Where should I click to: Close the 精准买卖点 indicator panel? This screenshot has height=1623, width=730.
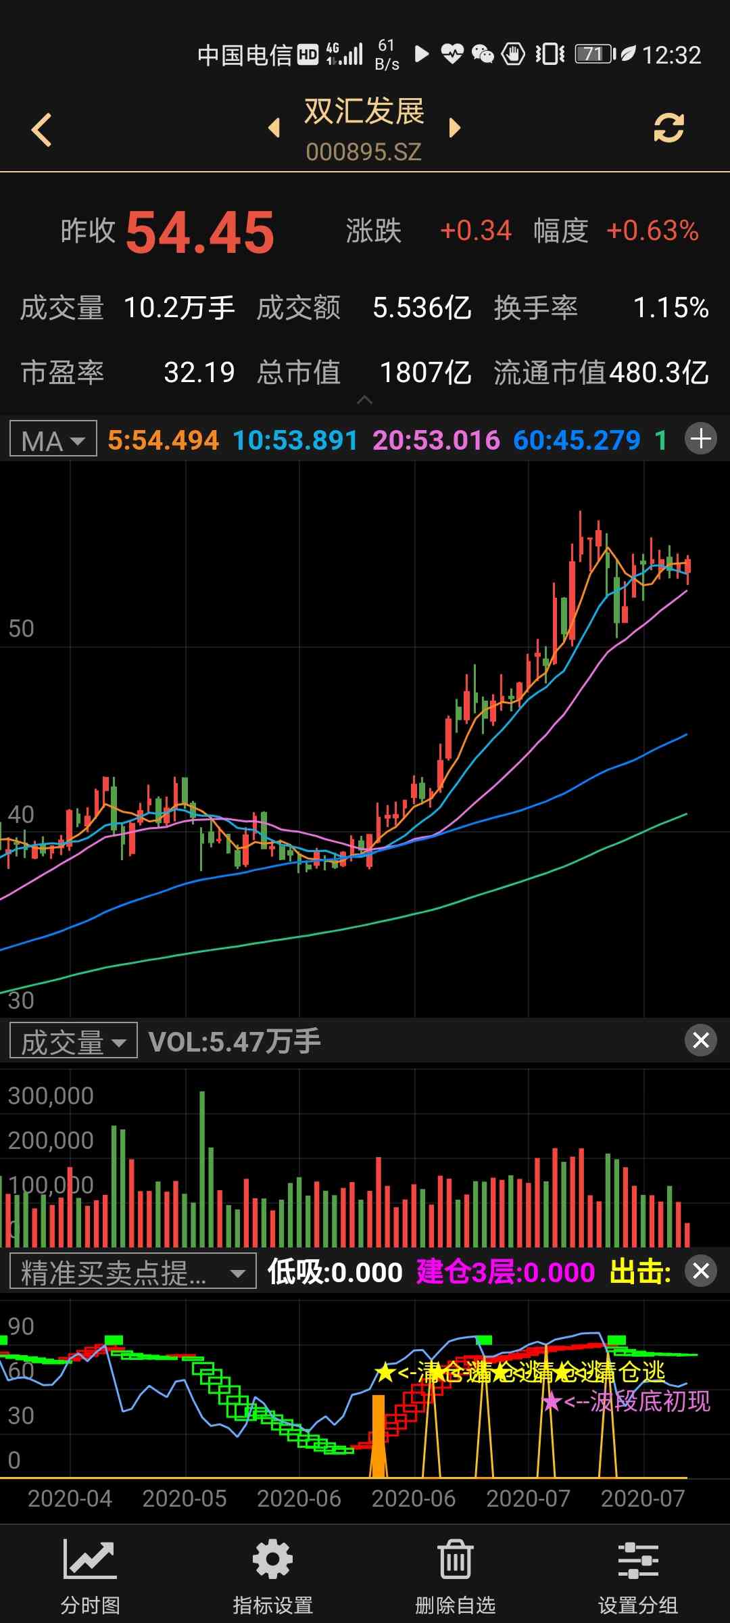pos(701,1271)
